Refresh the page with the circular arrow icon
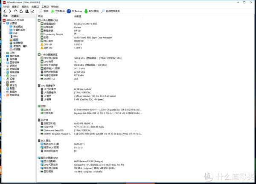Screen dimensions: 256x184 pos(21,11)
